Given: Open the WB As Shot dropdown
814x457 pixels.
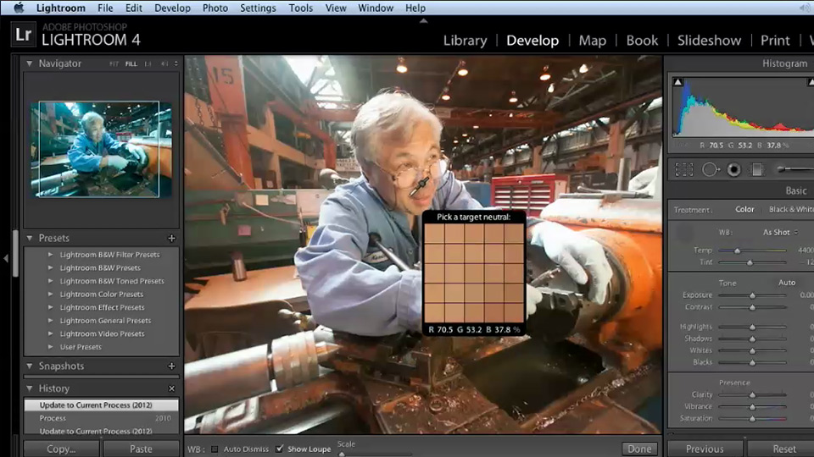Looking at the screenshot, I should [780, 232].
